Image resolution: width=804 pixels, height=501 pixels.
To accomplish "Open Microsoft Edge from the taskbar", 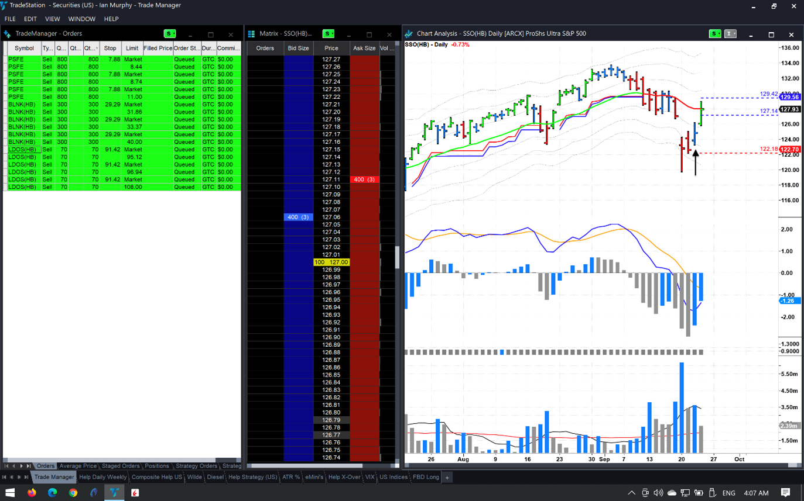I will (x=52, y=493).
